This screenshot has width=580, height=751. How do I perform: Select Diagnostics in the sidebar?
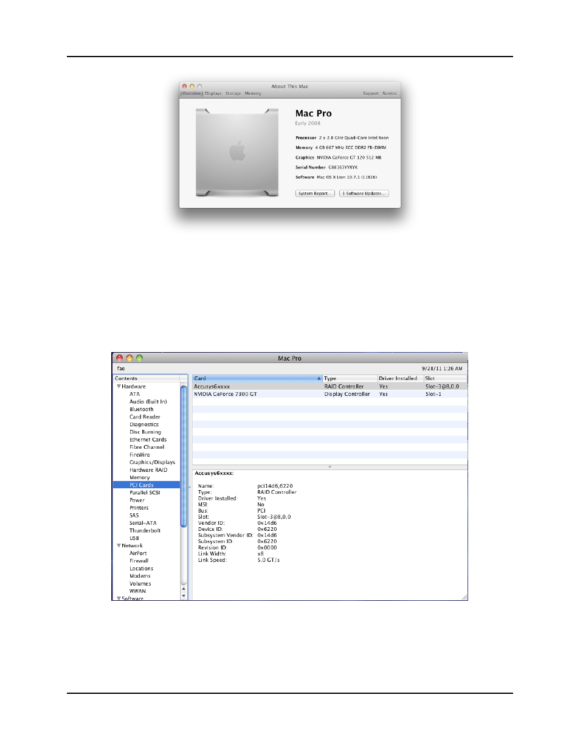coord(143,424)
